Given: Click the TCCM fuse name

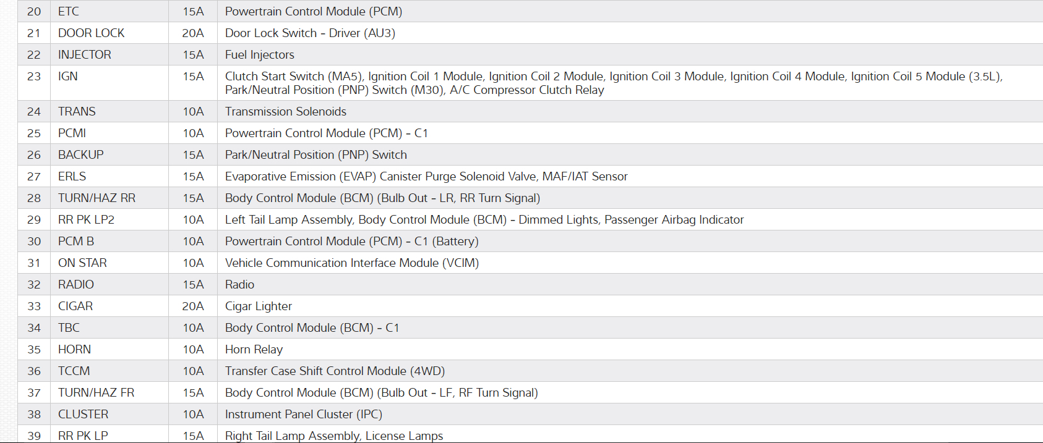Looking at the screenshot, I should pyautogui.click(x=74, y=371).
